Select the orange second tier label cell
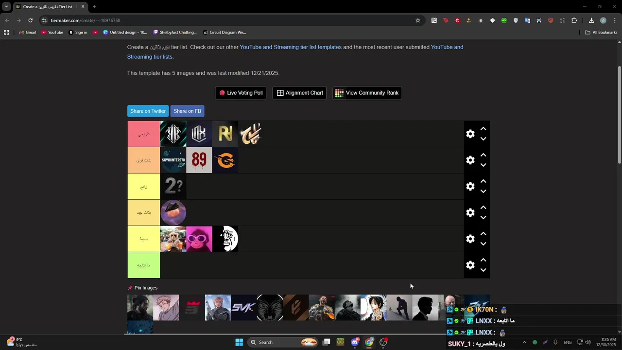The height and width of the screenshot is (350, 622). tap(144, 160)
